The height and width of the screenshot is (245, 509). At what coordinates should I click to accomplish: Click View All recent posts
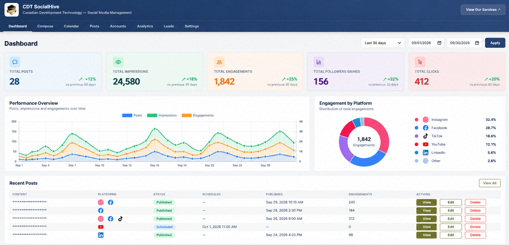pyautogui.click(x=490, y=183)
